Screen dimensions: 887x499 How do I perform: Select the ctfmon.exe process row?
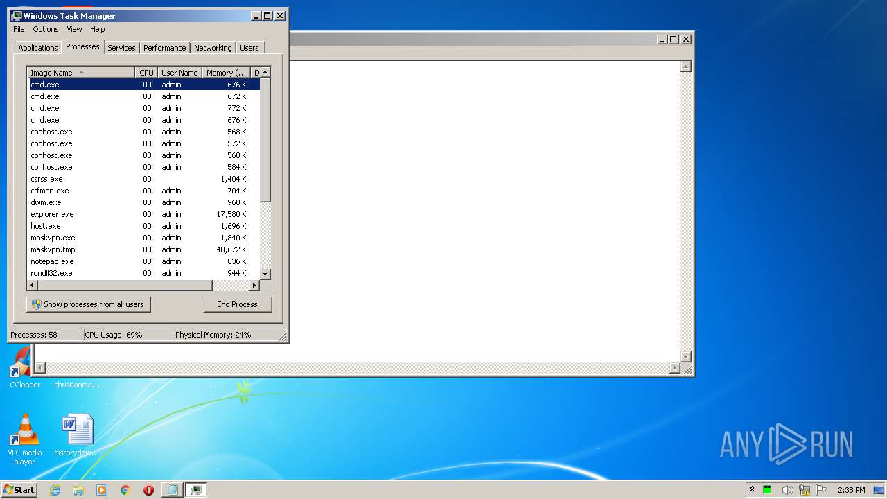coord(143,191)
